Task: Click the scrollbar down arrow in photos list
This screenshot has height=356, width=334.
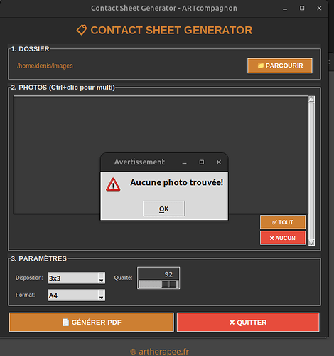Action: (311, 242)
